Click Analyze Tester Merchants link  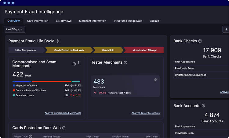pos(145,113)
